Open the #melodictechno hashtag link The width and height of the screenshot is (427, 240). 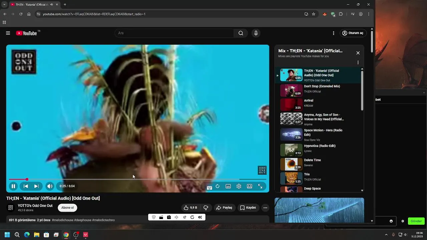pyautogui.click(x=103, y=220)
